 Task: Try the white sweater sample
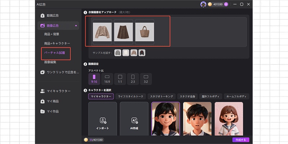click(126, 53)
